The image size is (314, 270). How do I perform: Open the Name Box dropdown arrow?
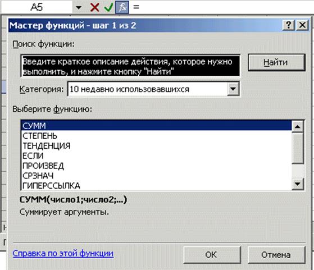(x=79, y=8)
